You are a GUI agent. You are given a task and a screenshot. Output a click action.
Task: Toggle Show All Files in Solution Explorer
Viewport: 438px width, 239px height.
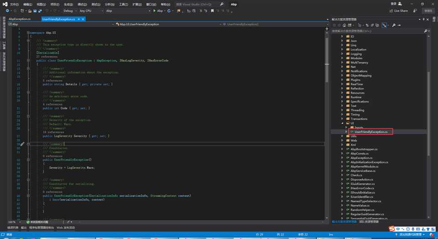pos(377,25)
